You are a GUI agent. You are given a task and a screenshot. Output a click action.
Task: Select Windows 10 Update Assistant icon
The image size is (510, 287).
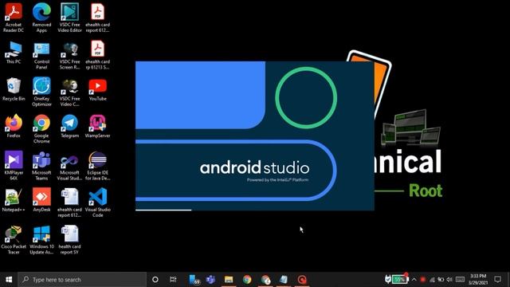41,240
